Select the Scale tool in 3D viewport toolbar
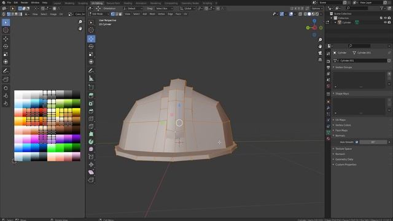This screenshot has height=221, width=393. (x=91, y=54)
